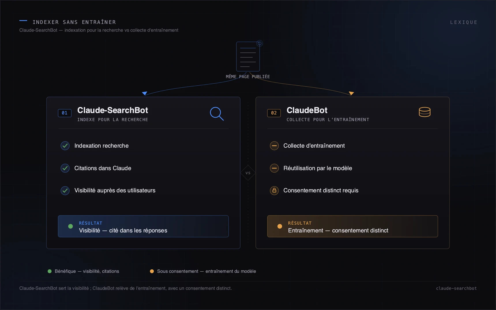Click the LEXIQUE label at top right

click(464, 22)
